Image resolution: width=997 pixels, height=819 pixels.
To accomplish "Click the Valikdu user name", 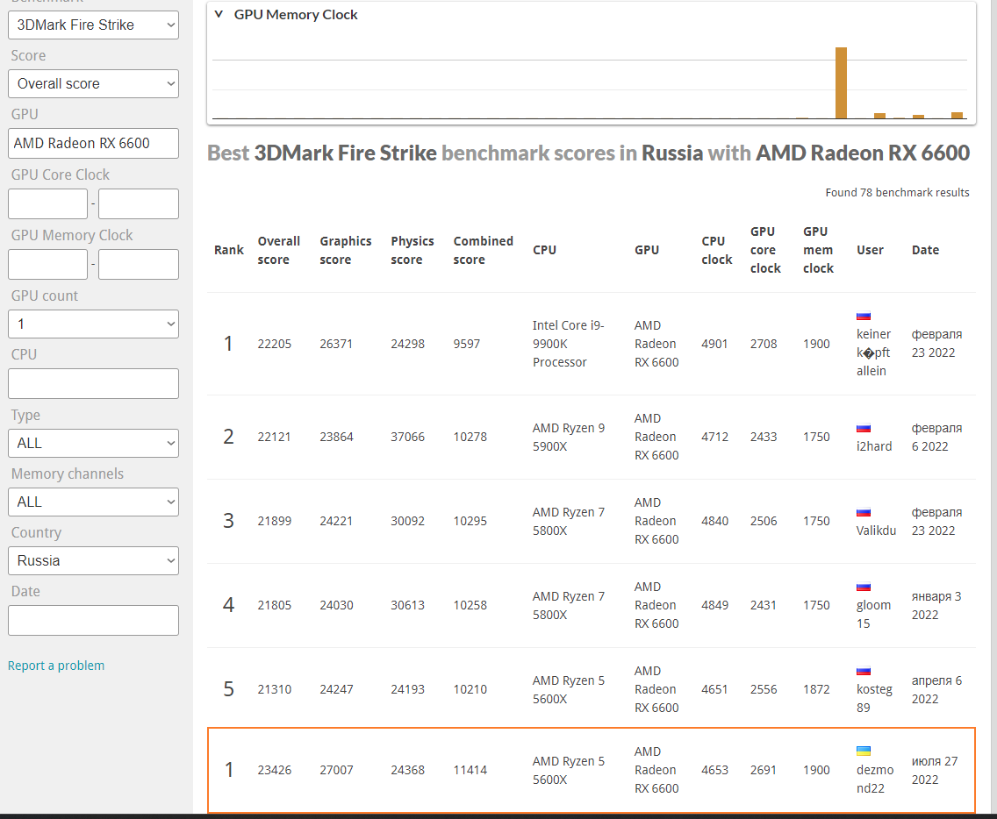I will pyautogui.click(x=876, y=531).
